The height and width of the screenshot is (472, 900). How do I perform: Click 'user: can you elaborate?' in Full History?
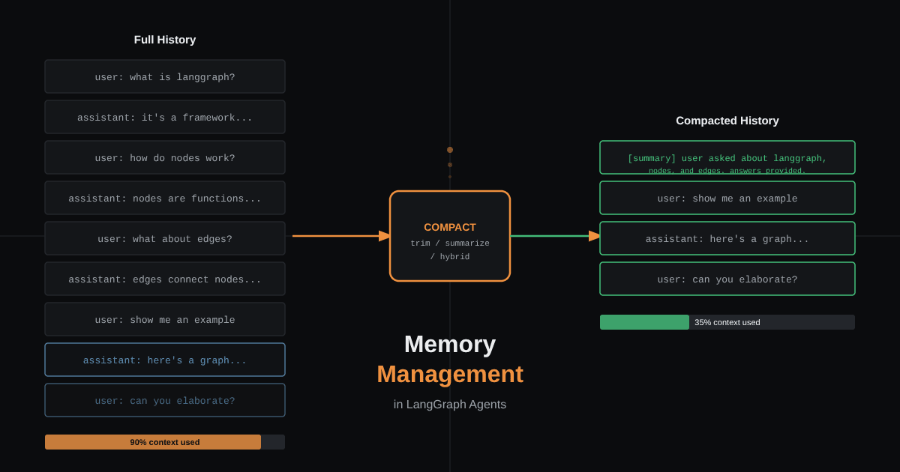165,400
